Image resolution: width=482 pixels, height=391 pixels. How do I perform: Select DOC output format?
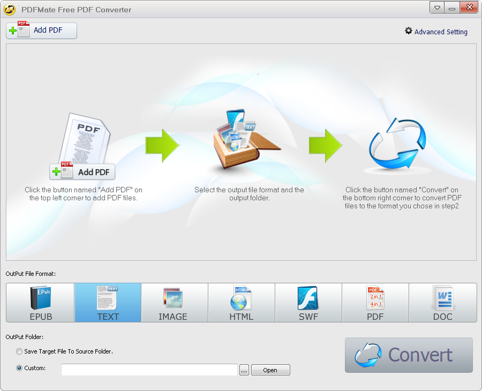click(x=443, y=303)
